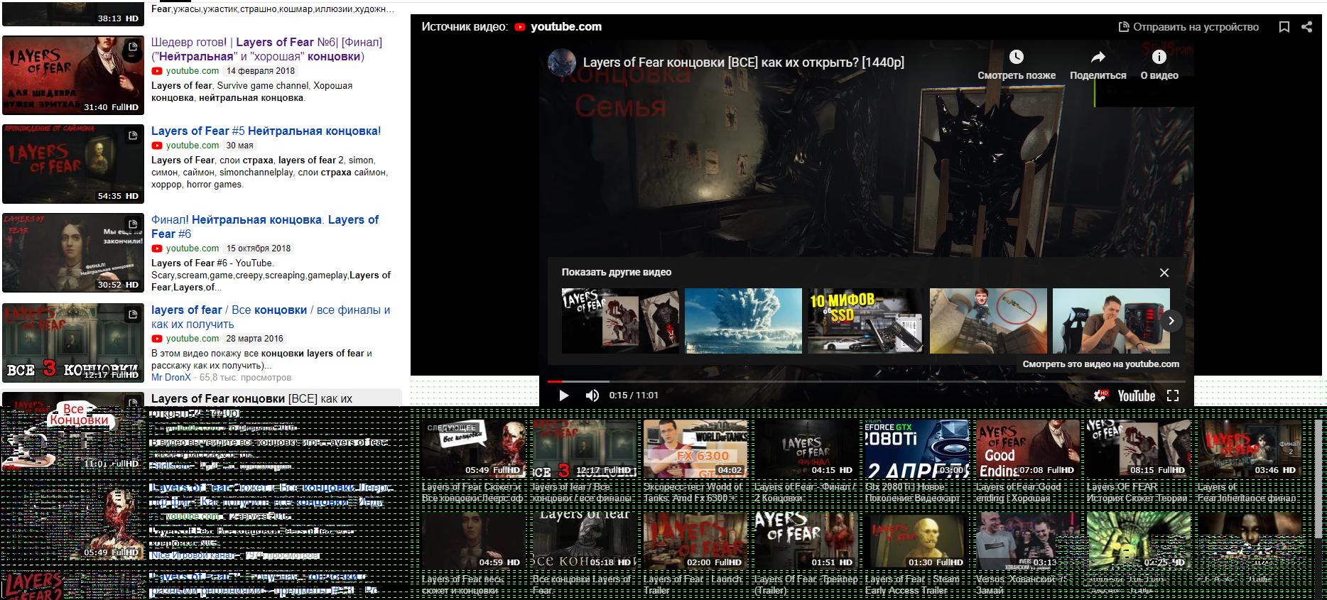Click youtube.com source dated 30 мая
Viewport: 1327px width, 600px height.
pos(192,146)
